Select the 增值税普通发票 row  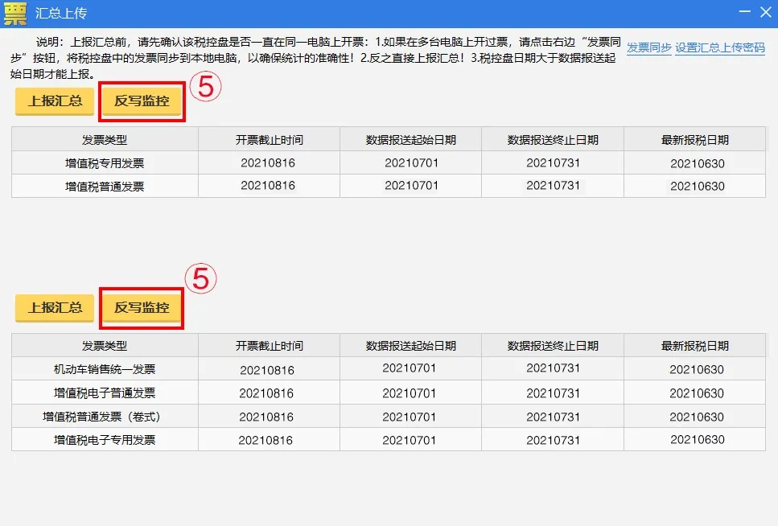[105, 186]
